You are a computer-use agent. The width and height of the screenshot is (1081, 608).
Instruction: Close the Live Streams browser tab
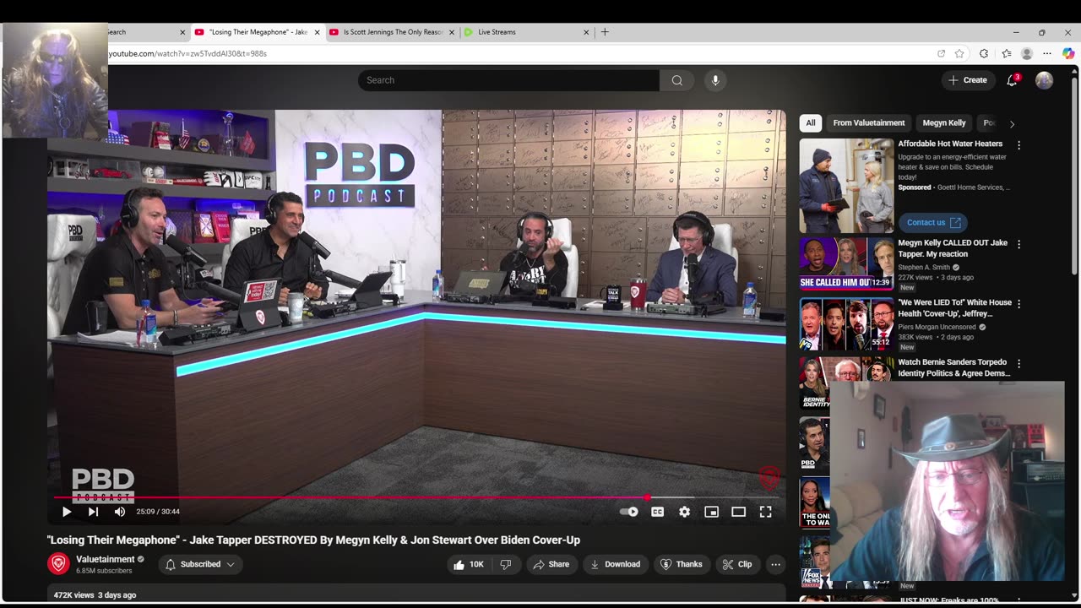pos(586,32)
